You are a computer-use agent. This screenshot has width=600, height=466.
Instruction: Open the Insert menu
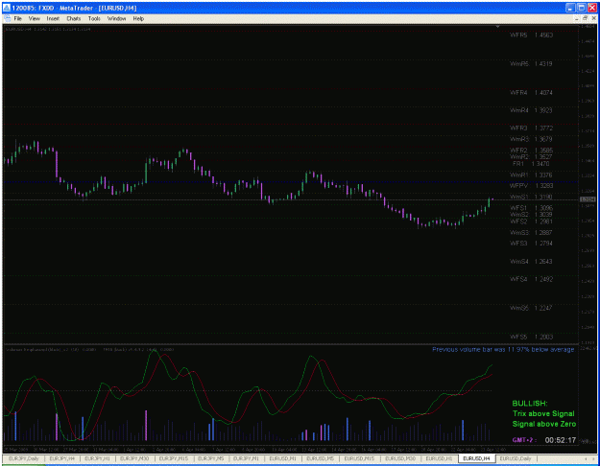(x=53, y=18)
